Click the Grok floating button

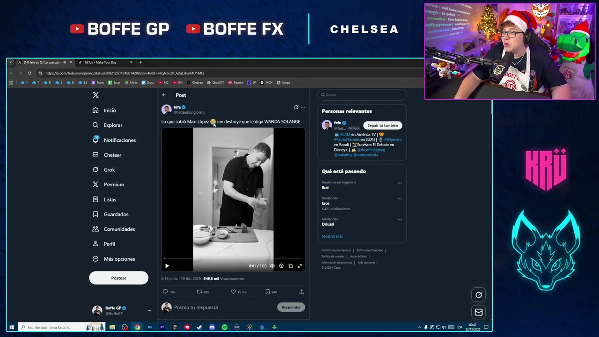coord(479,295)
